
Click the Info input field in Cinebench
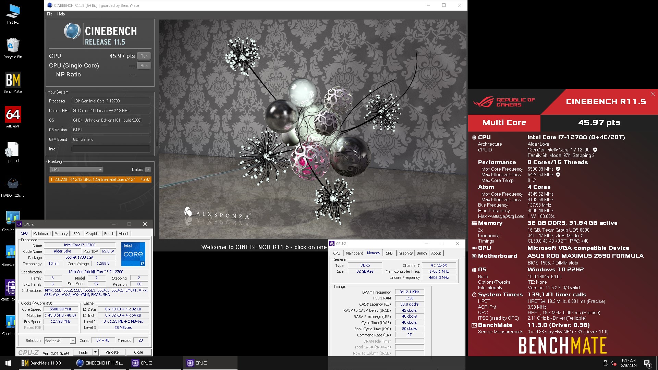coord(111,149)
